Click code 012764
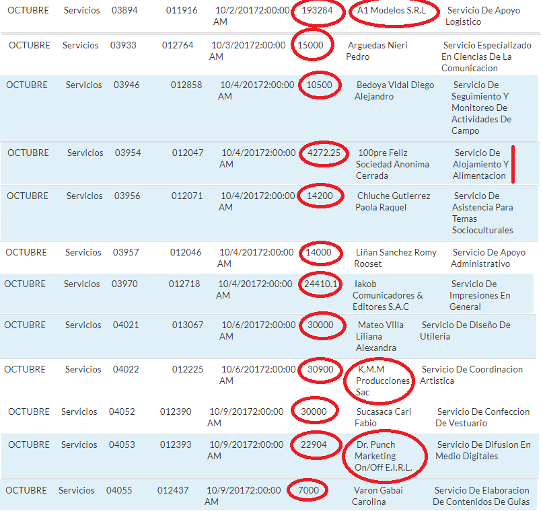The height and width of the screenshot is (511, 543). click(x=178, y=45)
